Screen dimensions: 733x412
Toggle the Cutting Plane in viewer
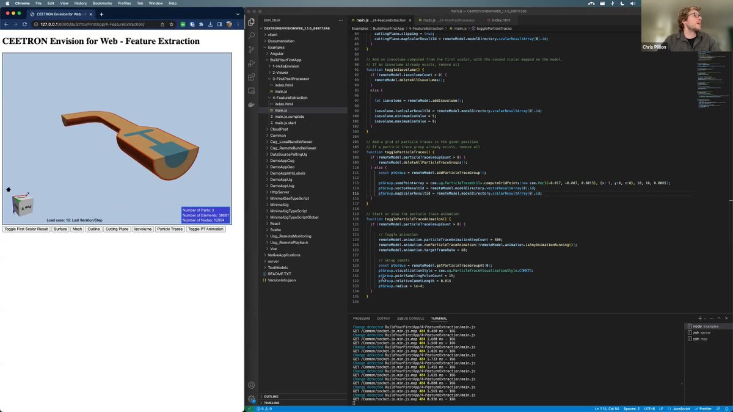[x=117, y=229]
